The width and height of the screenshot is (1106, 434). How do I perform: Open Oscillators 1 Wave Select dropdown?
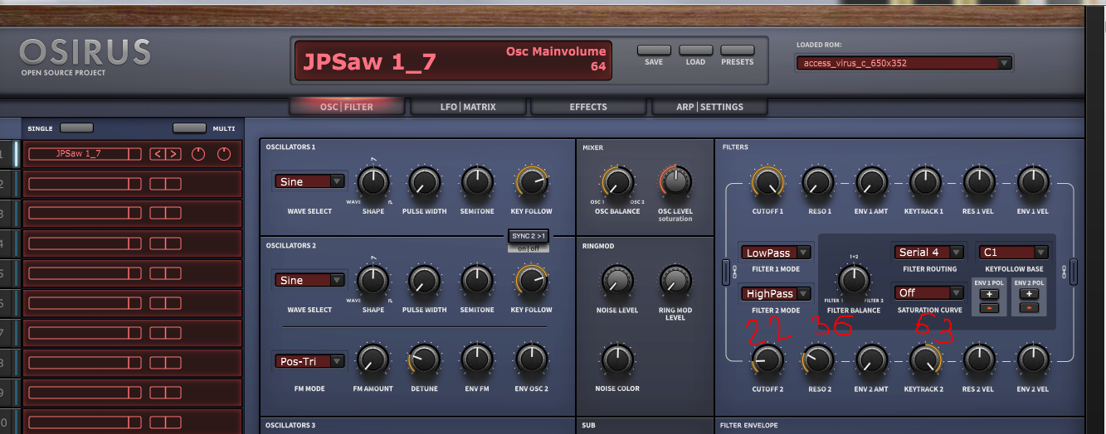(309, 181)
